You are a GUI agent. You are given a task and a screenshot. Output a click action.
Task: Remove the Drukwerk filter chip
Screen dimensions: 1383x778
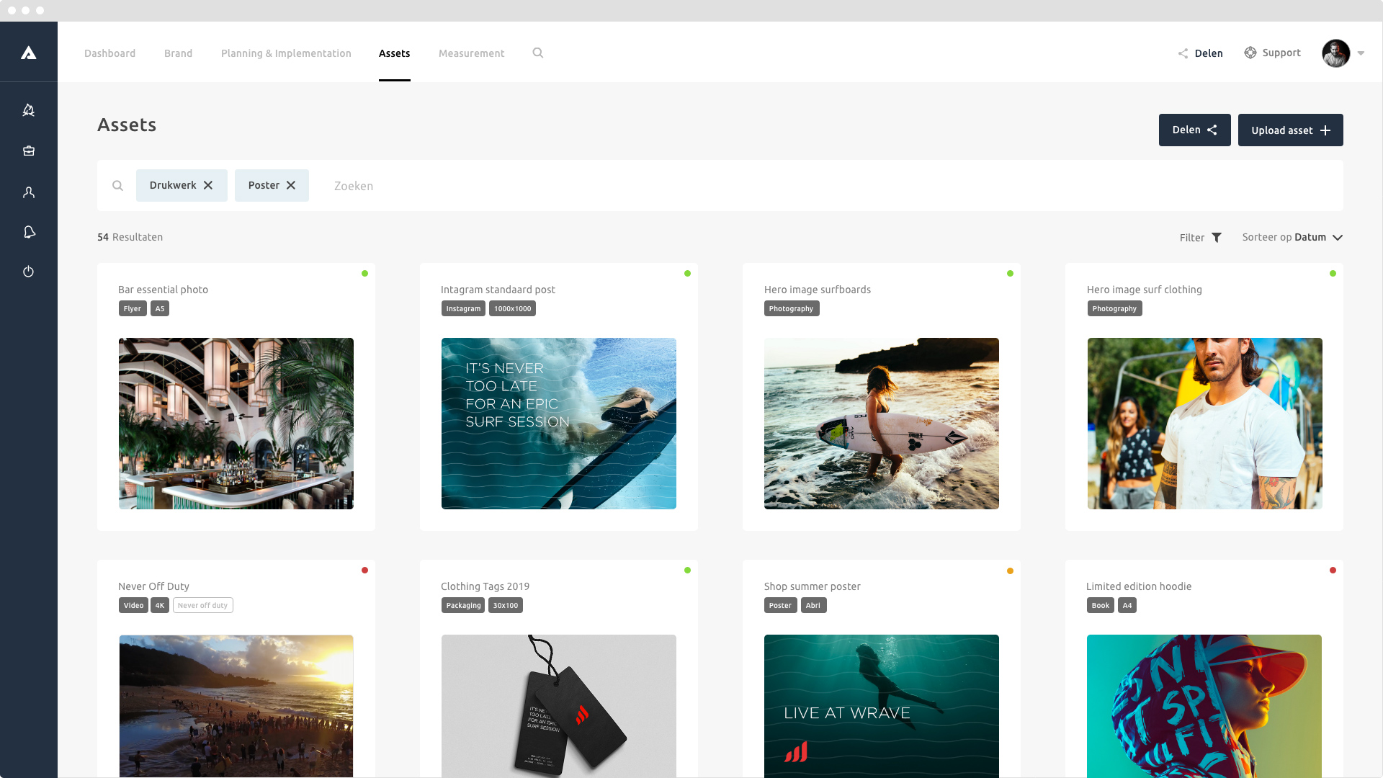pos(208,185)
